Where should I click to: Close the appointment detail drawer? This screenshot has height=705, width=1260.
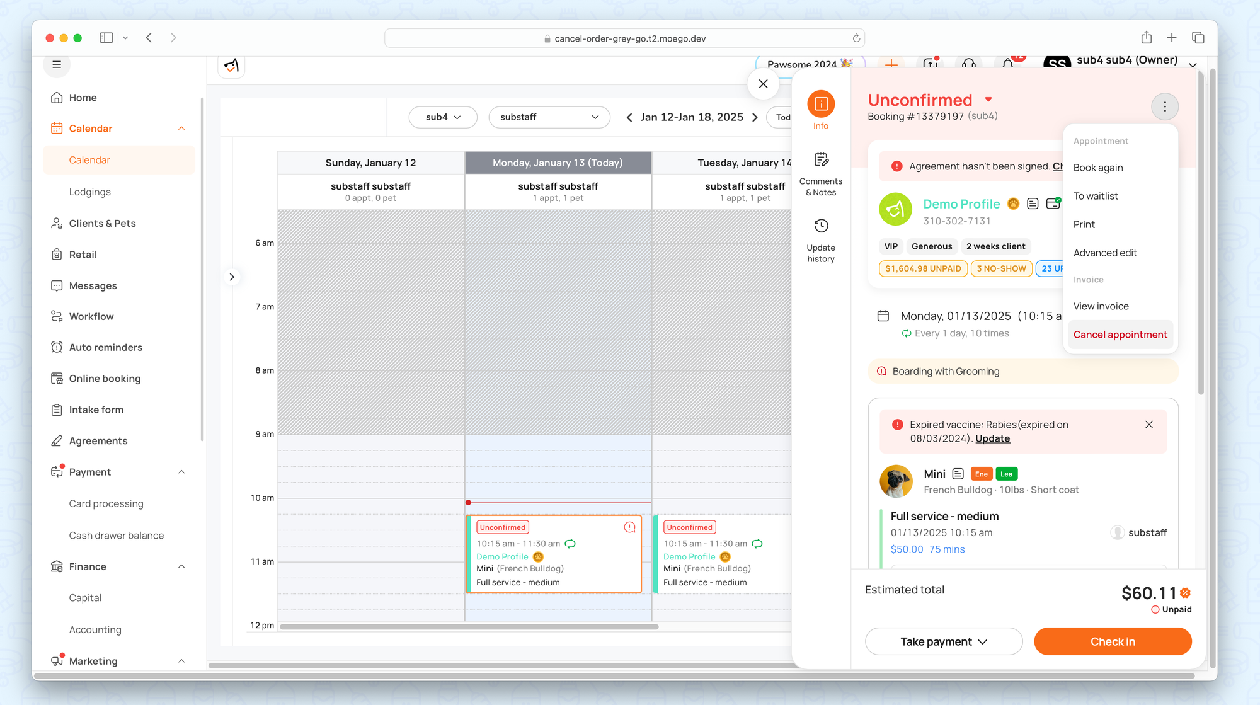click(763, 84)
